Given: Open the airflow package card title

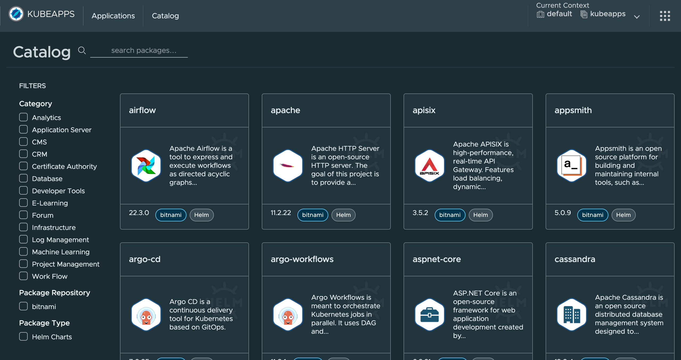Looking at the screenshot, I should coord(142,110).
